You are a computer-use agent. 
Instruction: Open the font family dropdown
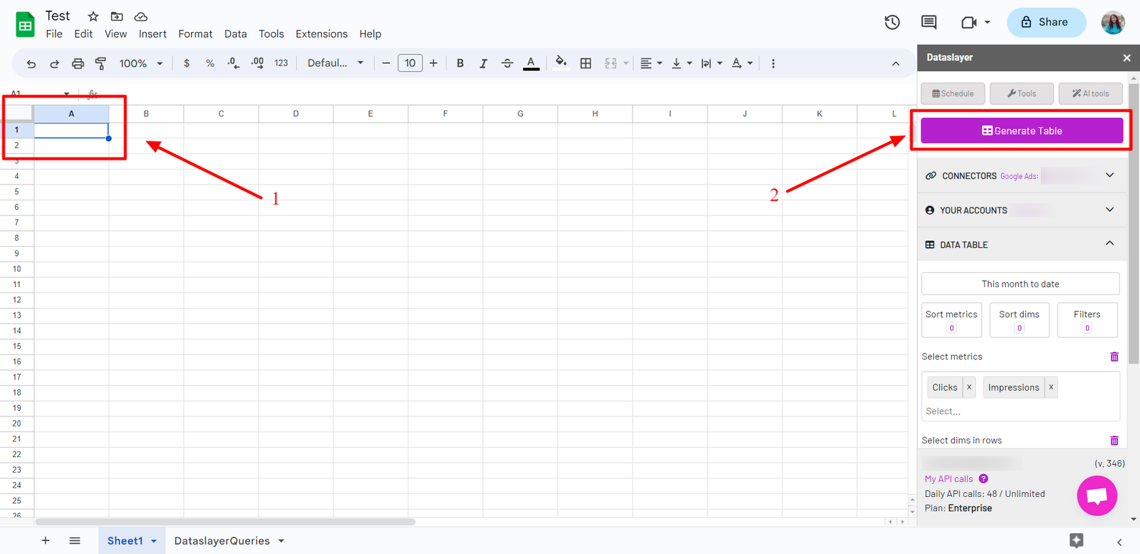pyautogui.click(x=336, y=63)
